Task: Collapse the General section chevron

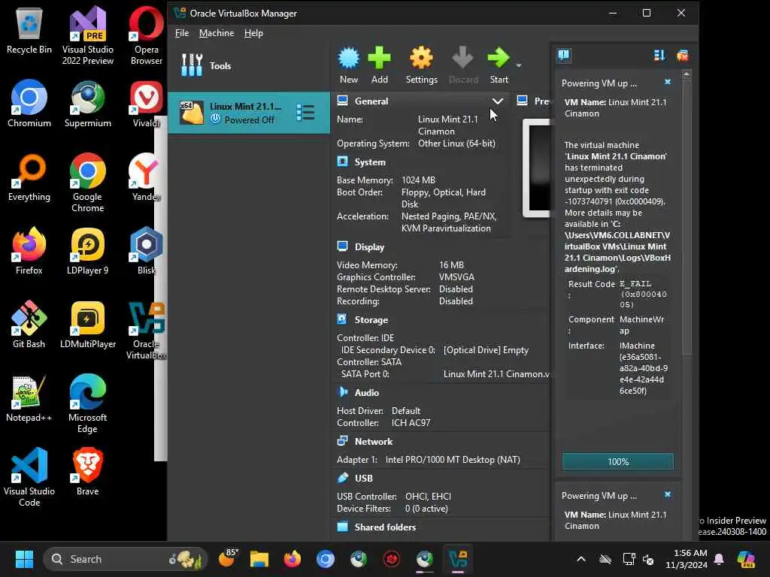Action: tap(498, 101)
